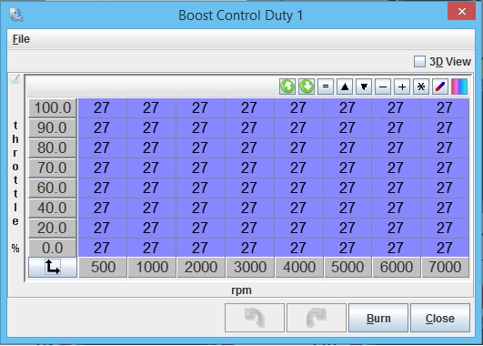Select the 7000 rpm axis header
483x346 pixels.
coord(445,268)
